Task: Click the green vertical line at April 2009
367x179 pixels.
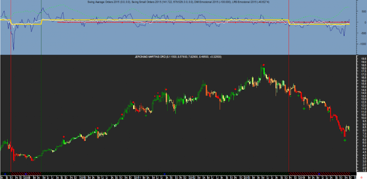Action: pos(41,87)
